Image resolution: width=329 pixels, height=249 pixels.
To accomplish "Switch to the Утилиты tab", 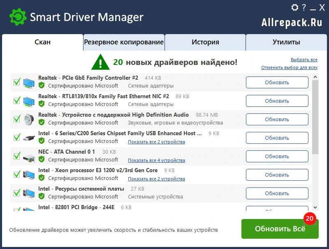I will tap(286, 42).
